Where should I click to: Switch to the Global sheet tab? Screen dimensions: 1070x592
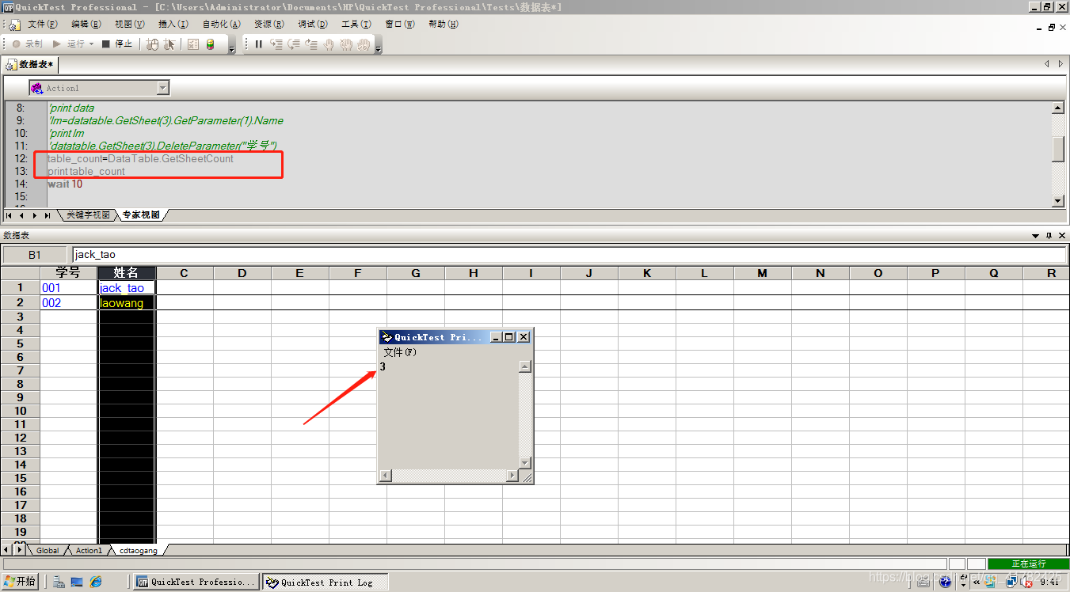pos(48,550)
